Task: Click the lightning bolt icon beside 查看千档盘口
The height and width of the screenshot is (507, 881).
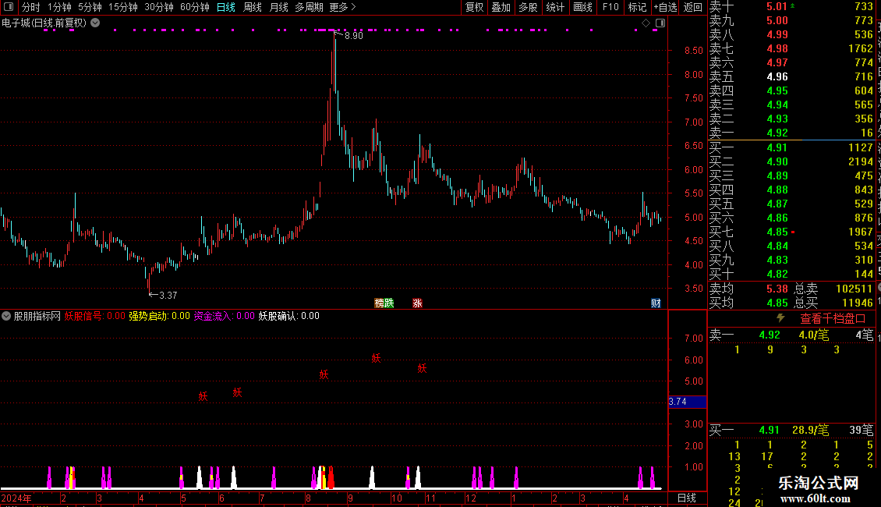Action: (x=780, y=318)
